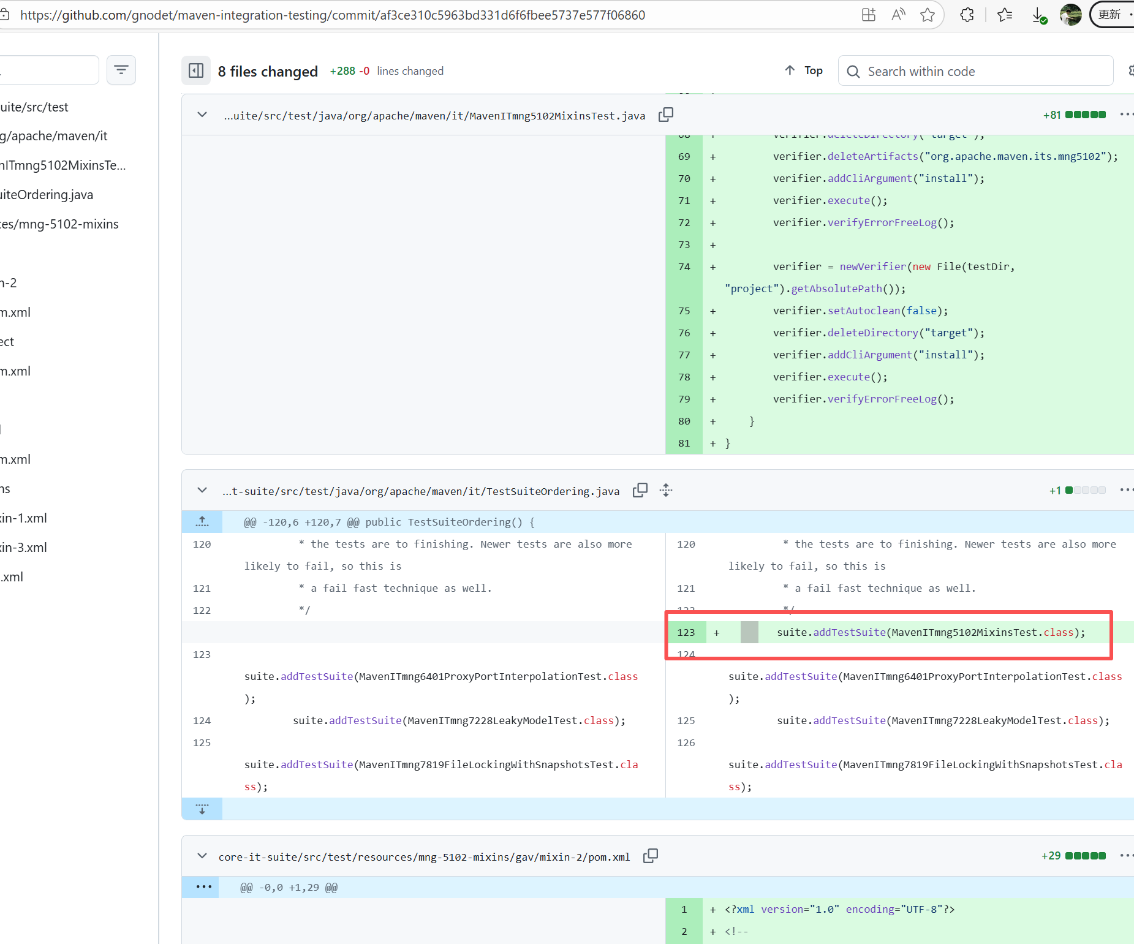Copy MavenITmng5102MixinsTest.java file path
1134x944 pixels.
[x=666, y=115]
